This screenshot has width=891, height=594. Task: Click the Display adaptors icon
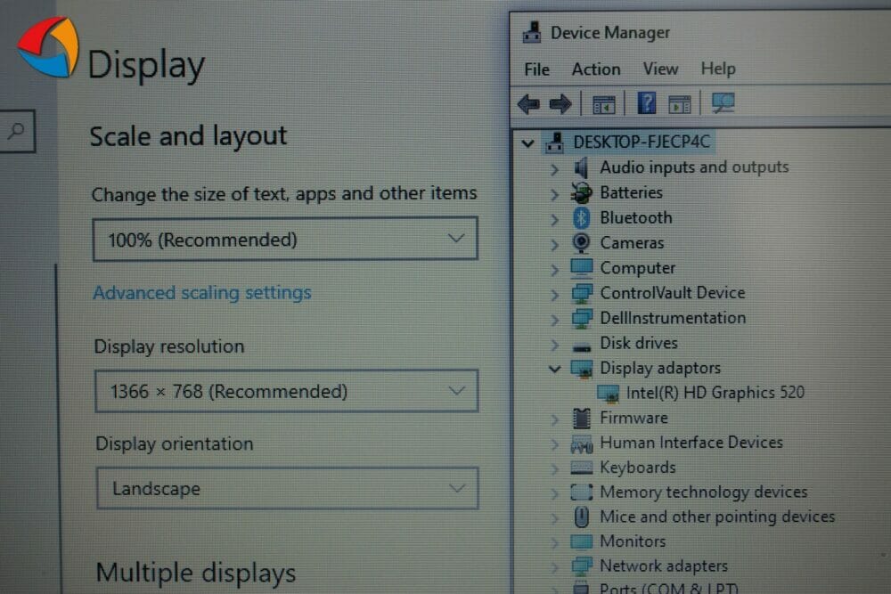click(x=581, y=369)
